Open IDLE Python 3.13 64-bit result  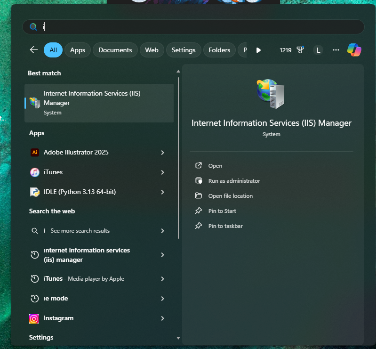point(80,192)
